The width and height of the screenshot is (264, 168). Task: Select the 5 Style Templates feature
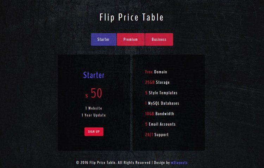(x=161, y=93)
